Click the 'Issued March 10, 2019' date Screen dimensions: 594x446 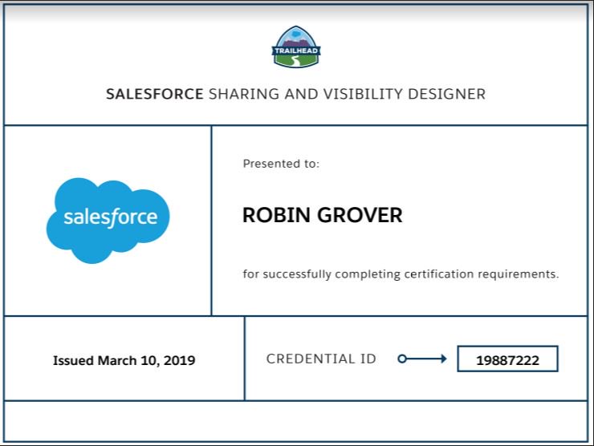(x=124, y=360)
